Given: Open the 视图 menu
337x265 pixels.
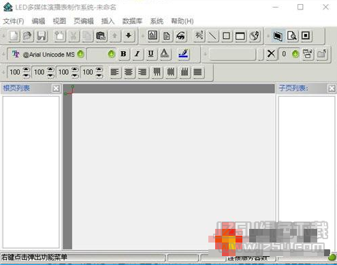Looking at the screenshot, I should tap(59, 21).
